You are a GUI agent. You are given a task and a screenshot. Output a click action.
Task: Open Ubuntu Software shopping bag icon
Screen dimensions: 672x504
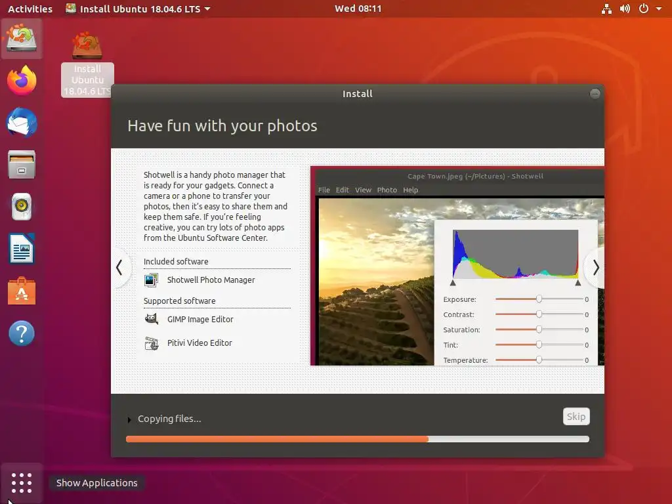[x=22, y=291]
